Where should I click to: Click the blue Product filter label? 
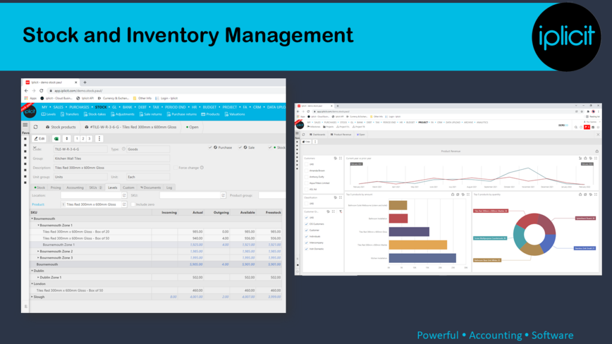pyautogui.click(x=38, y=204)
